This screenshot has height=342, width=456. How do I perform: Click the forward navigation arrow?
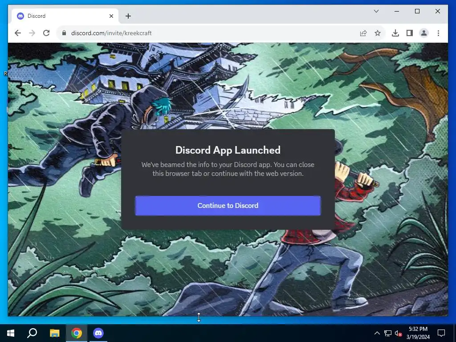(32, 33)
